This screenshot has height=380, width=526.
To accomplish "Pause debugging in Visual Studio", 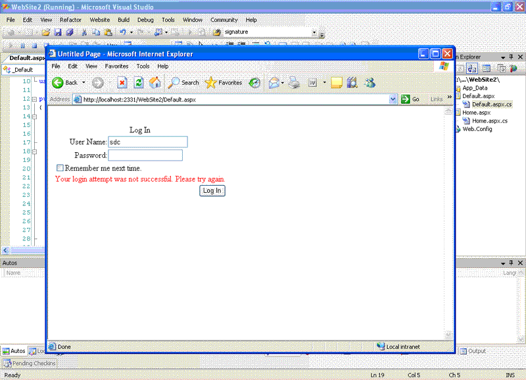I will [x=23, y=45].
